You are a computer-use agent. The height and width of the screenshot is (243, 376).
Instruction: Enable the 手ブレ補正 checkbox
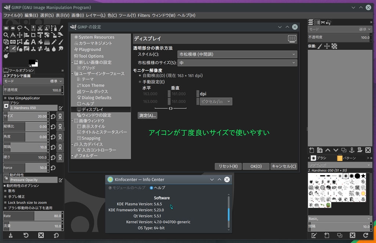[x=5, y=197]
